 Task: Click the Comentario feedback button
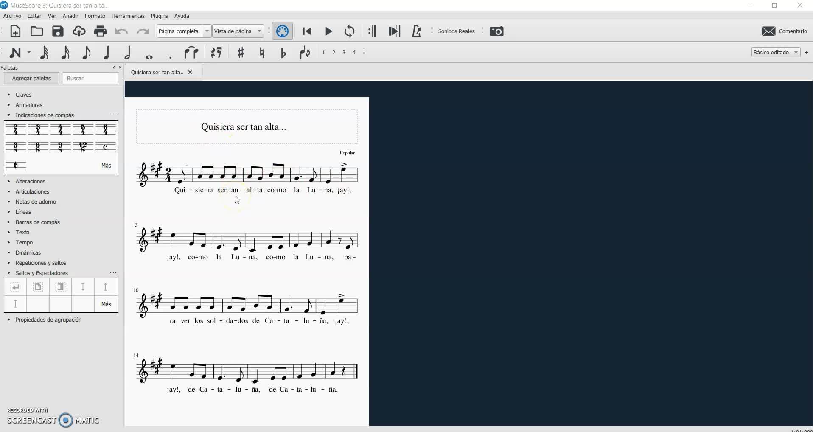pos(785,31)
